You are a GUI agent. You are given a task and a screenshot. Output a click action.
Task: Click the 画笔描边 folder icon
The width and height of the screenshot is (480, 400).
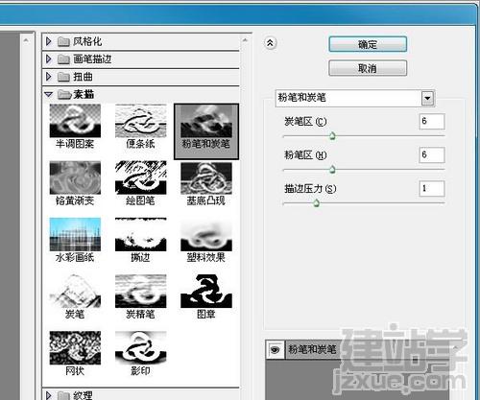pyautogui.click(x=63, y=59)
